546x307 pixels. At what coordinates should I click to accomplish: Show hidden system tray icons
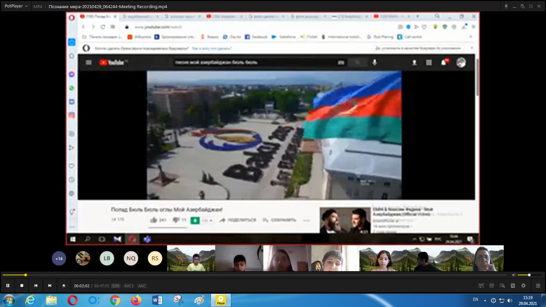485,300
